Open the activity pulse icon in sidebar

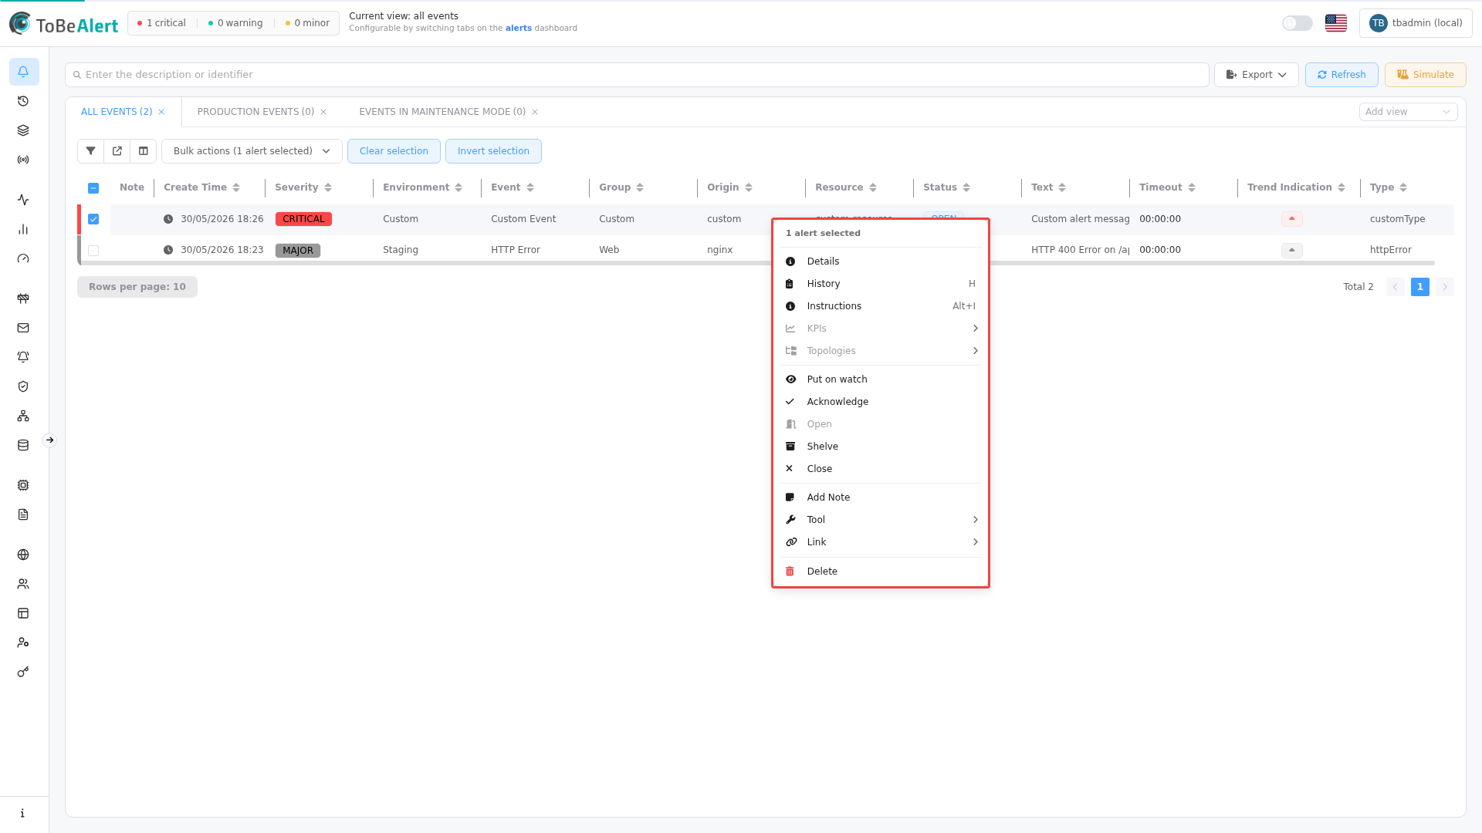point(23,200)
